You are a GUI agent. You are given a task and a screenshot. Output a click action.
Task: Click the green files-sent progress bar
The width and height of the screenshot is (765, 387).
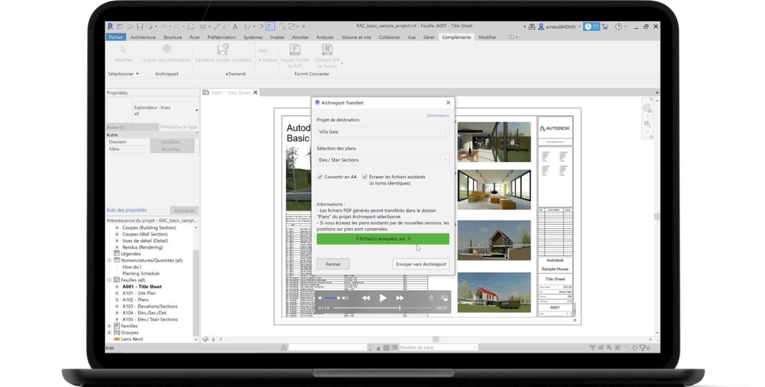click(382, 238)
